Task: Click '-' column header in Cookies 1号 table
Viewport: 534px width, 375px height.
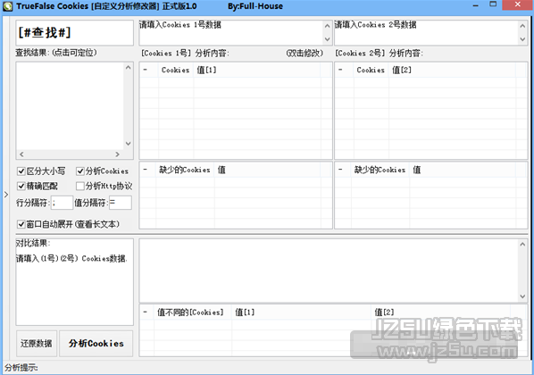Action: click(x=149, y=70)
